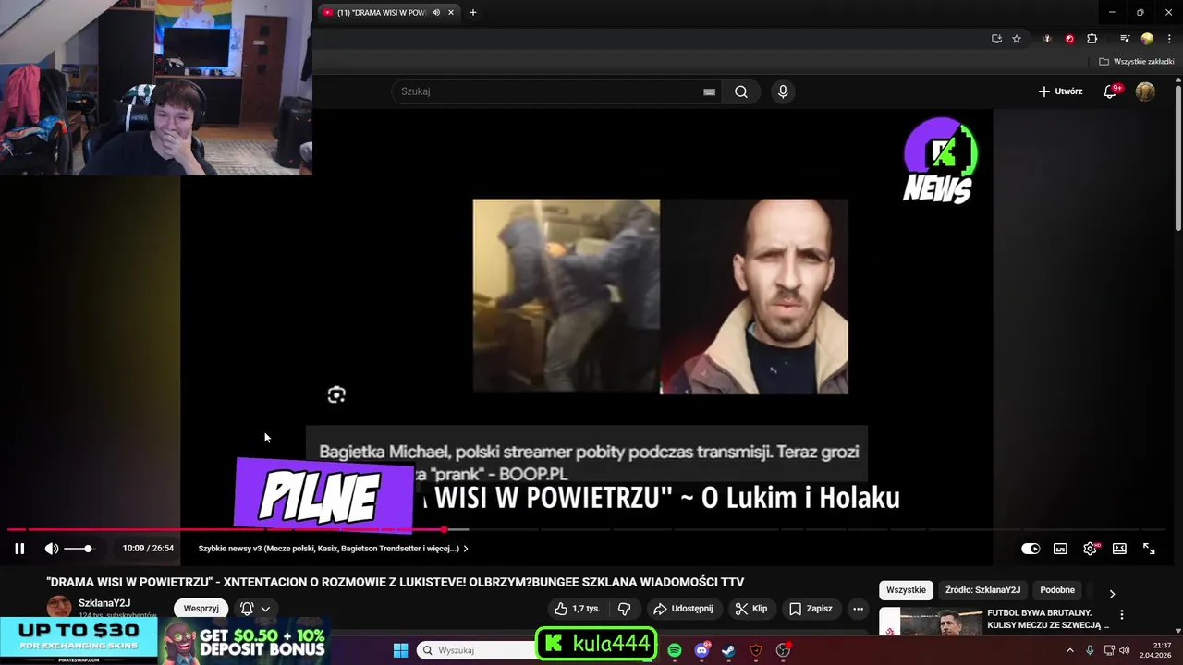Open the suggested video thumbnail with the footballer
This screenshot has height=665, width=1183.
click(929, 622)
